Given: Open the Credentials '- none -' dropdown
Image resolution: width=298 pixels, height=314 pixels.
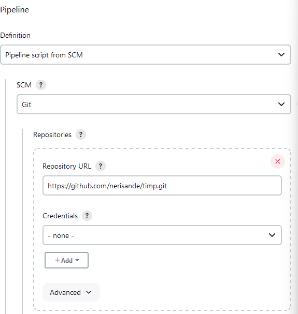Looking at the screenshot, I should point(162,235).
